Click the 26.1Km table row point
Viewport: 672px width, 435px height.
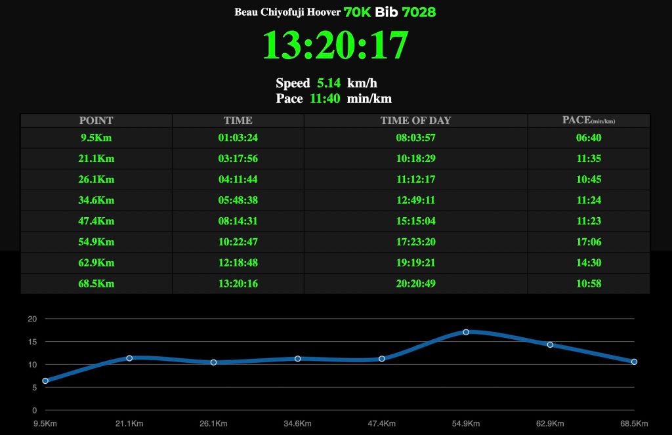pyautogui.click(x=96, y=179)
